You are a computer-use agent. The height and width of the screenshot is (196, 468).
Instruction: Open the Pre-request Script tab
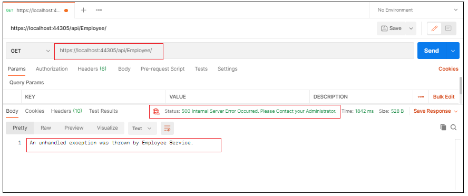tap(163, 69)
